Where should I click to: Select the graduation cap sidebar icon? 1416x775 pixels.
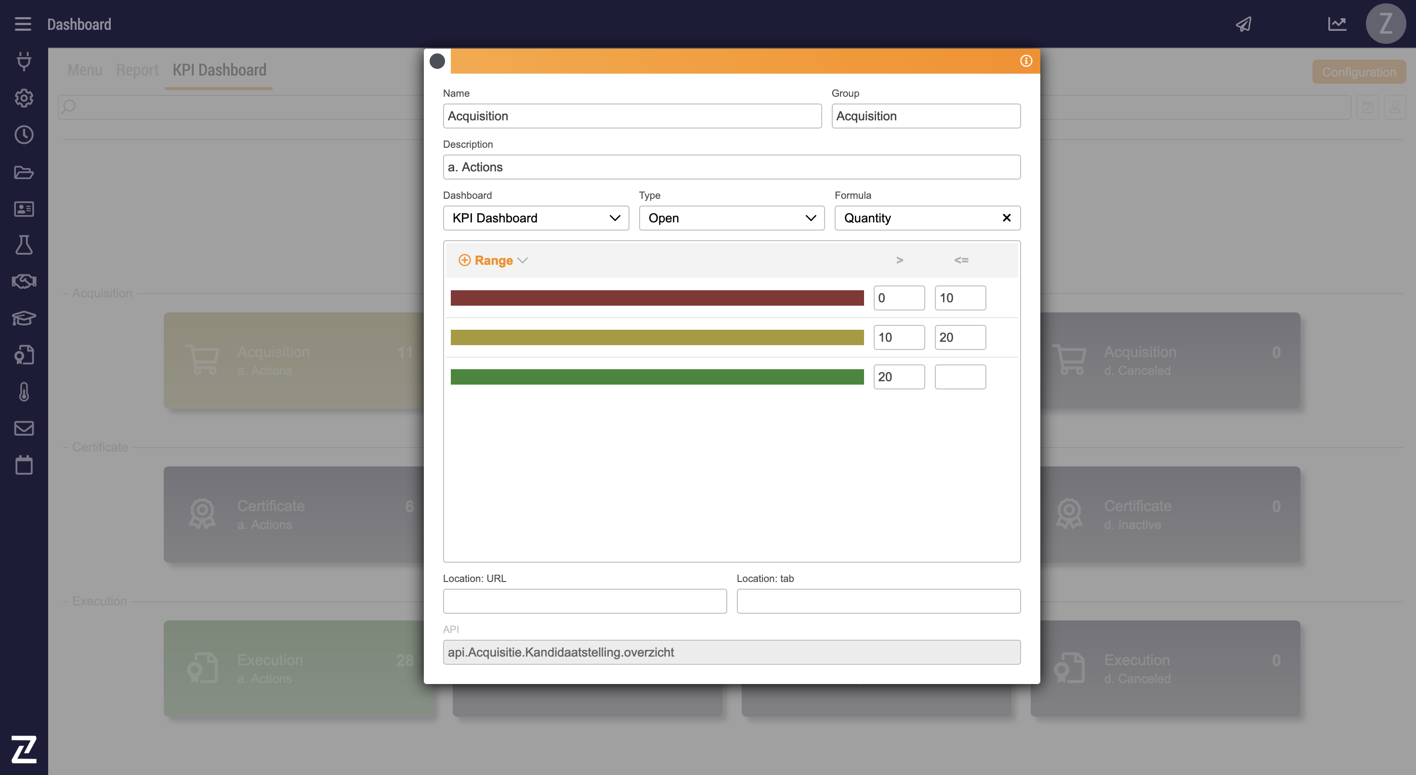tap(24, 318)
